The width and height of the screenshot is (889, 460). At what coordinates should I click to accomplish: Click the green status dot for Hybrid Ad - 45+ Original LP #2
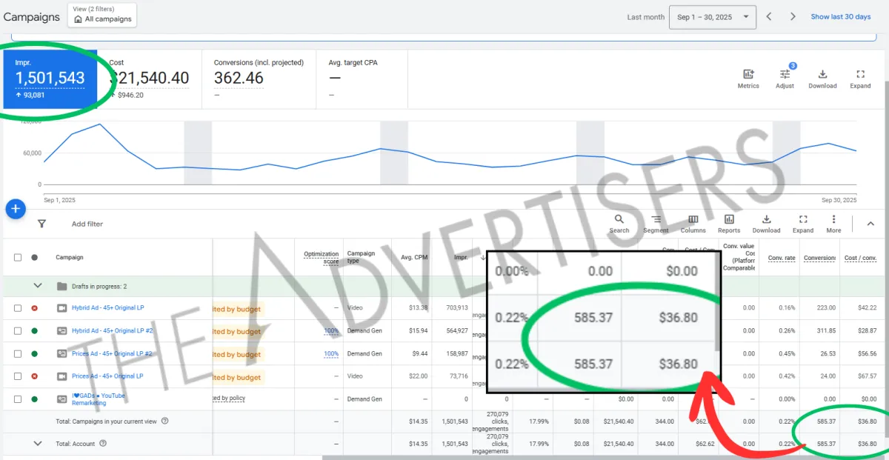point(34,331)
